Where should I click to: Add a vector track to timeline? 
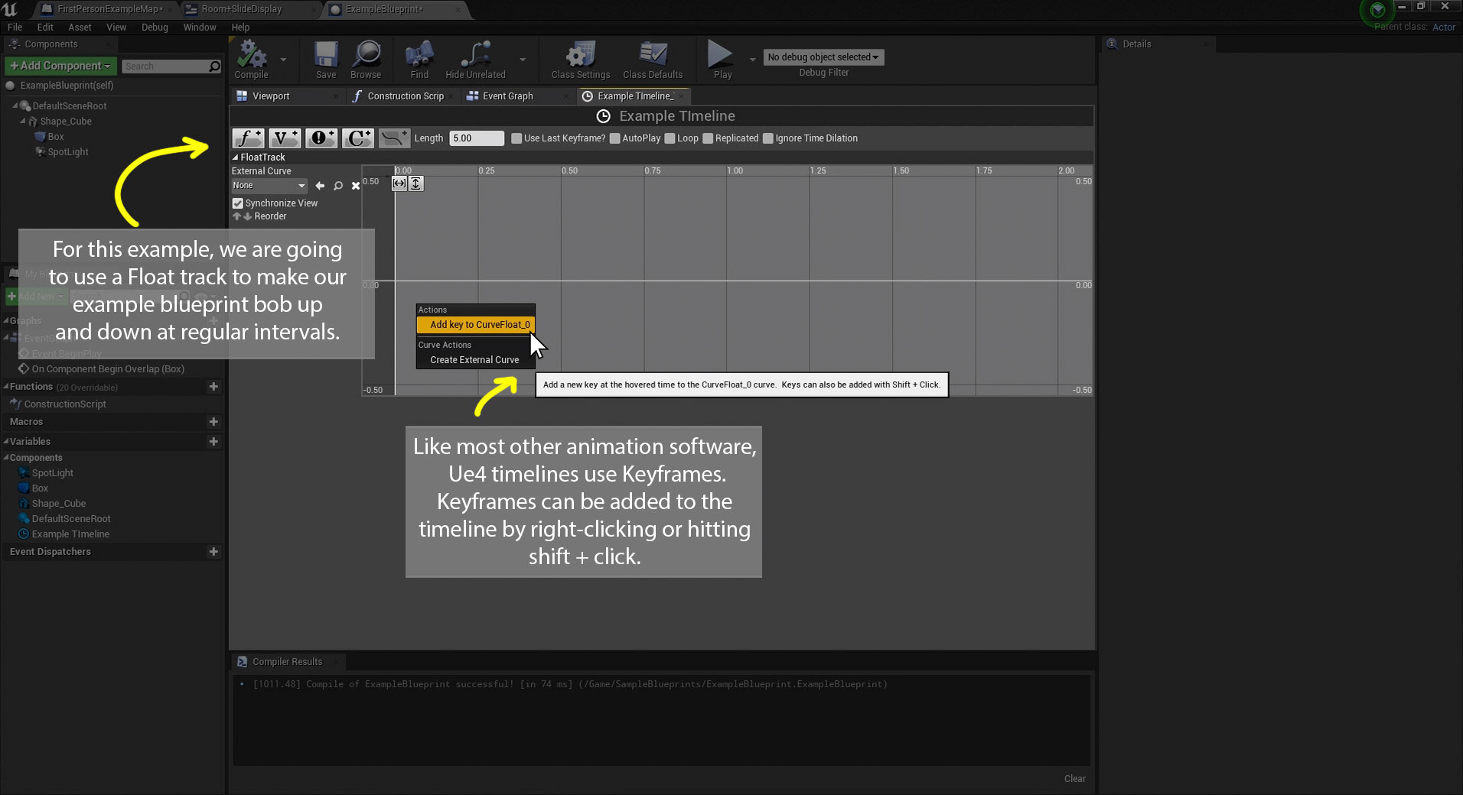[285, 138]
